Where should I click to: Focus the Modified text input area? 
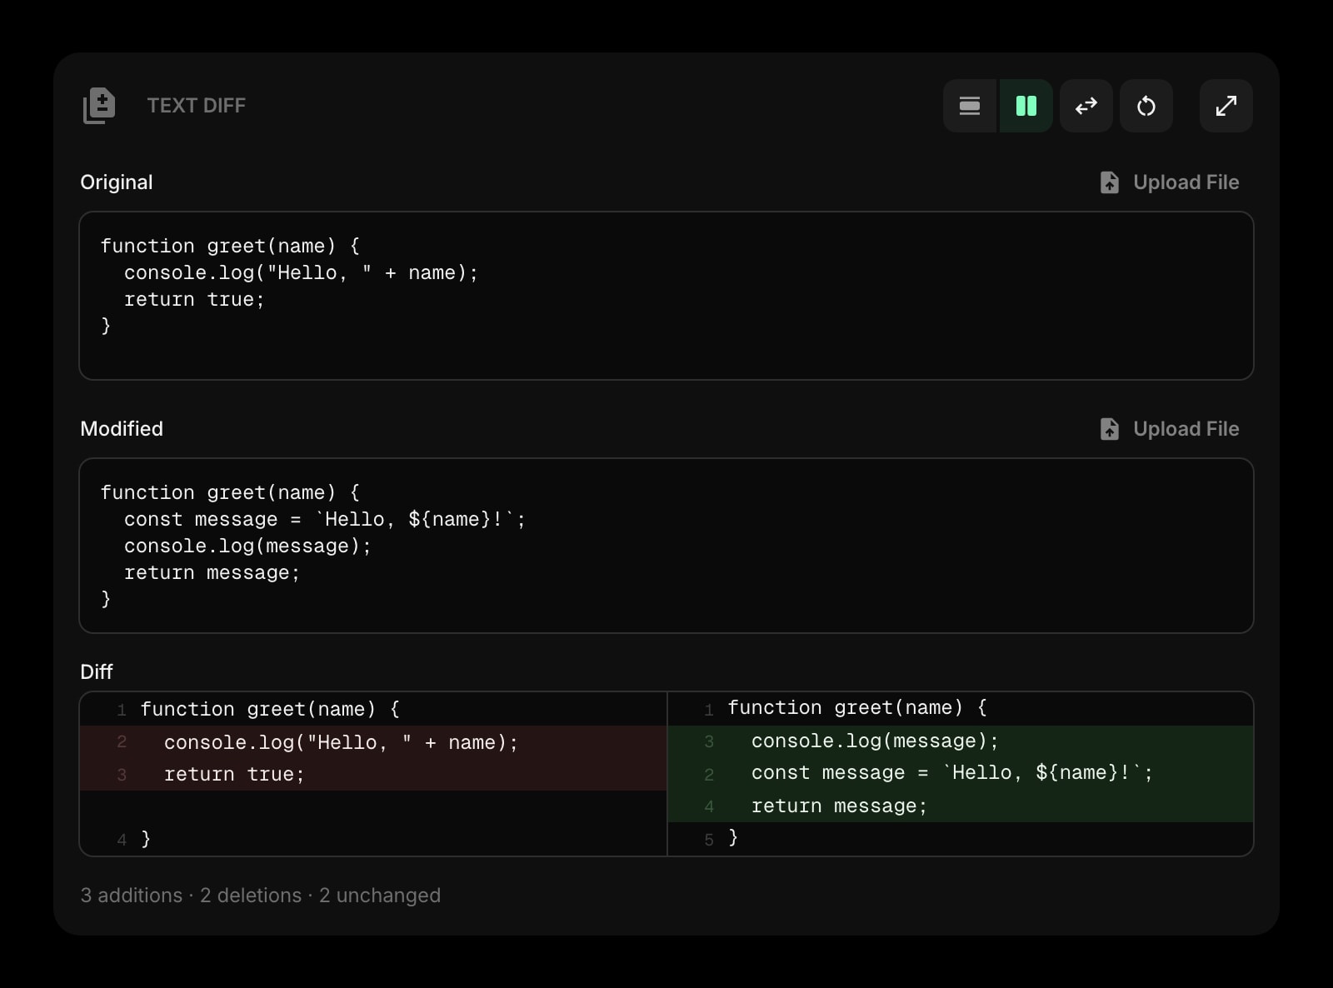(x=666, y=546)
